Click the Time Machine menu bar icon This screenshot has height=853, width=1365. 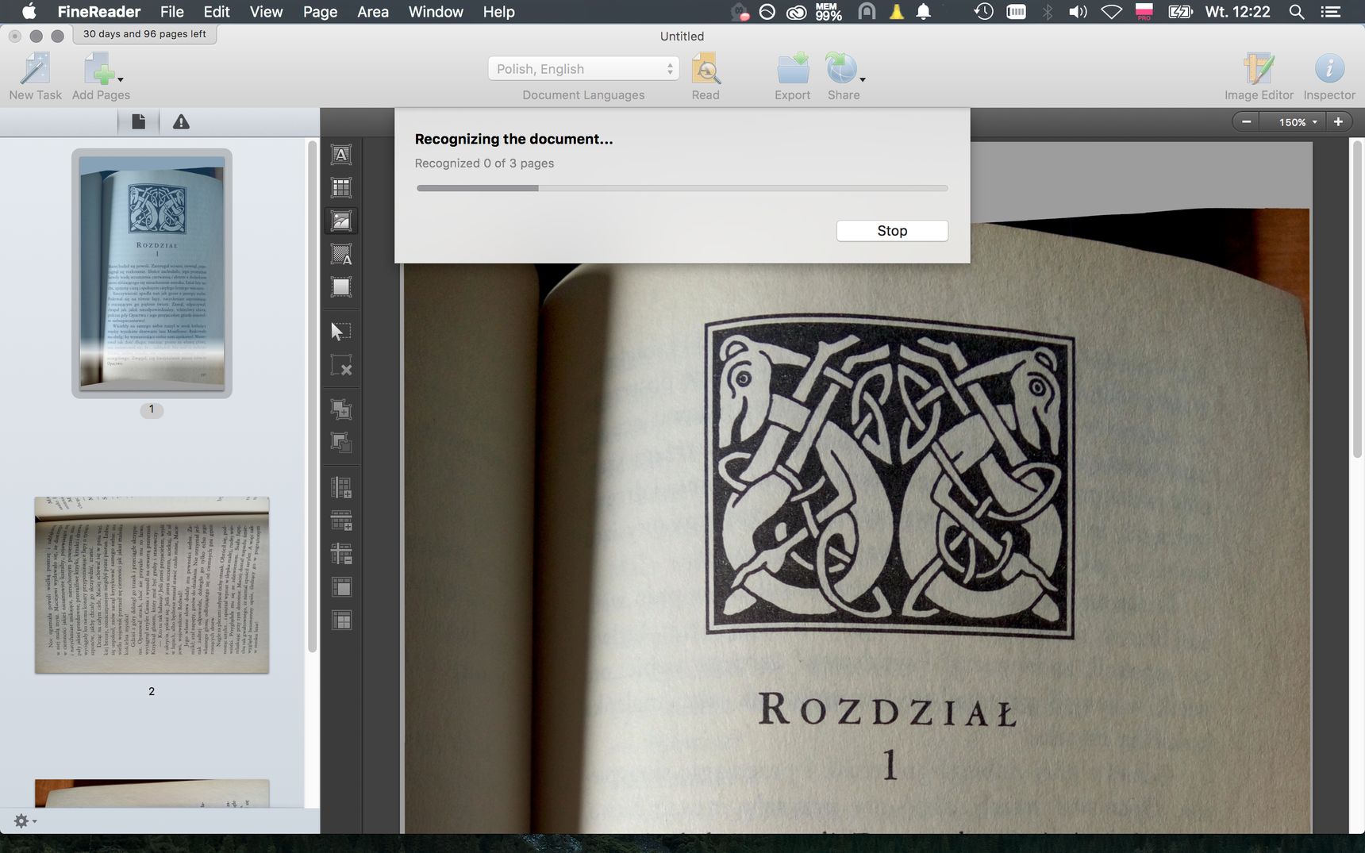point(983,12)
